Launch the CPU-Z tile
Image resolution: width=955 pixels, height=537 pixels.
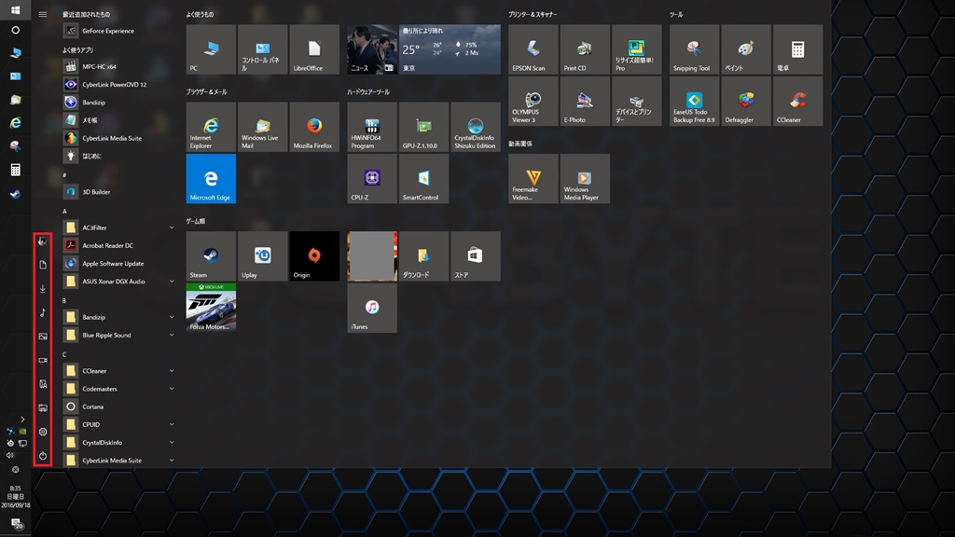372,178
